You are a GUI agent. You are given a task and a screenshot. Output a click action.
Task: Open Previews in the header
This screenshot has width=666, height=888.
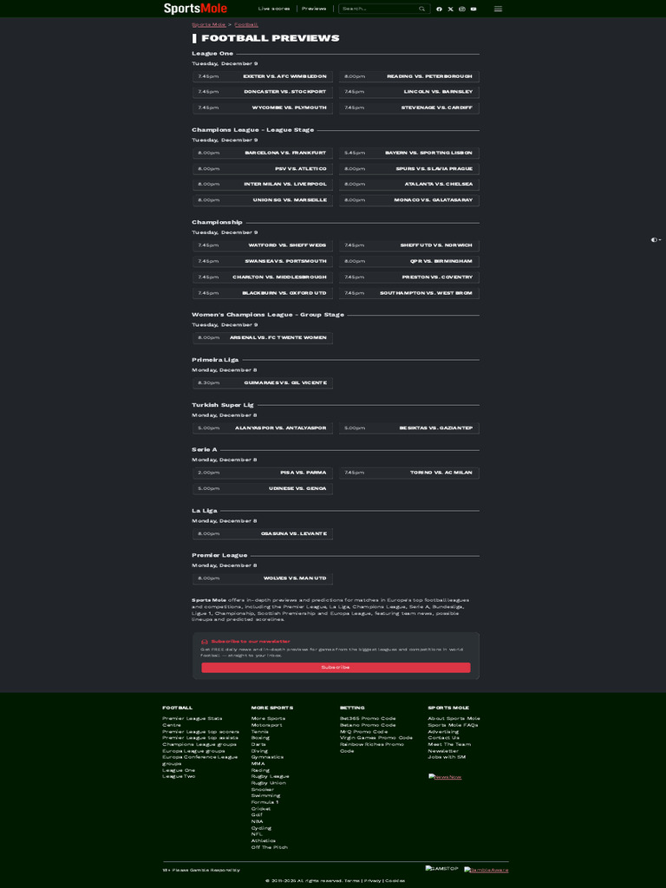point(314,9)
